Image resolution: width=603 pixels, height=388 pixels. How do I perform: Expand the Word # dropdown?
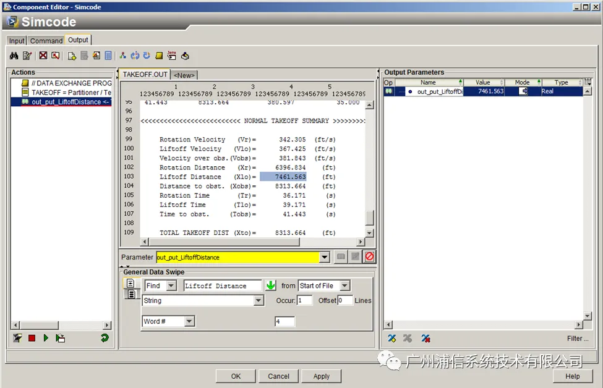point(189,321)
